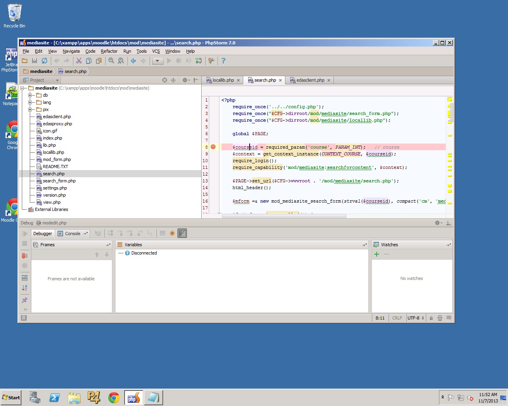Click Start button on taskbar
Viewport: 508px width, 406px height.
coord(11,398)
